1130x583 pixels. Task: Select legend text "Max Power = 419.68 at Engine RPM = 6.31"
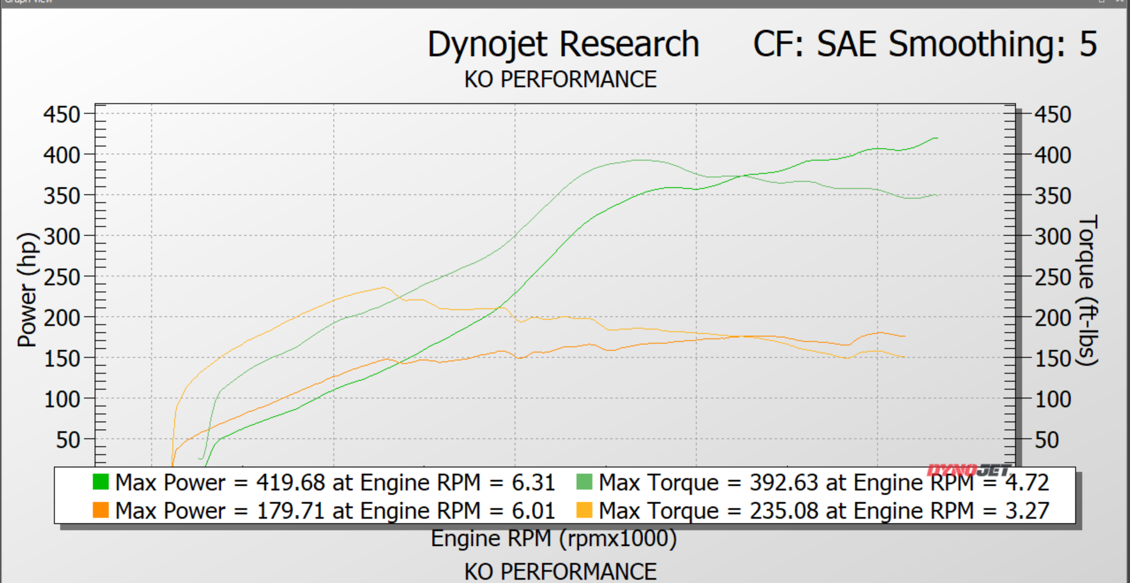[335, 483]
